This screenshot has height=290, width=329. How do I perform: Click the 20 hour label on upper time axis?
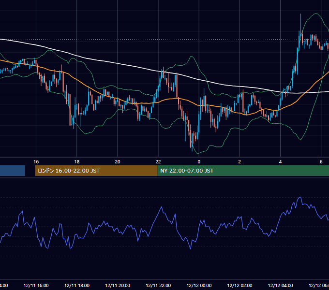tap(118, 161)
